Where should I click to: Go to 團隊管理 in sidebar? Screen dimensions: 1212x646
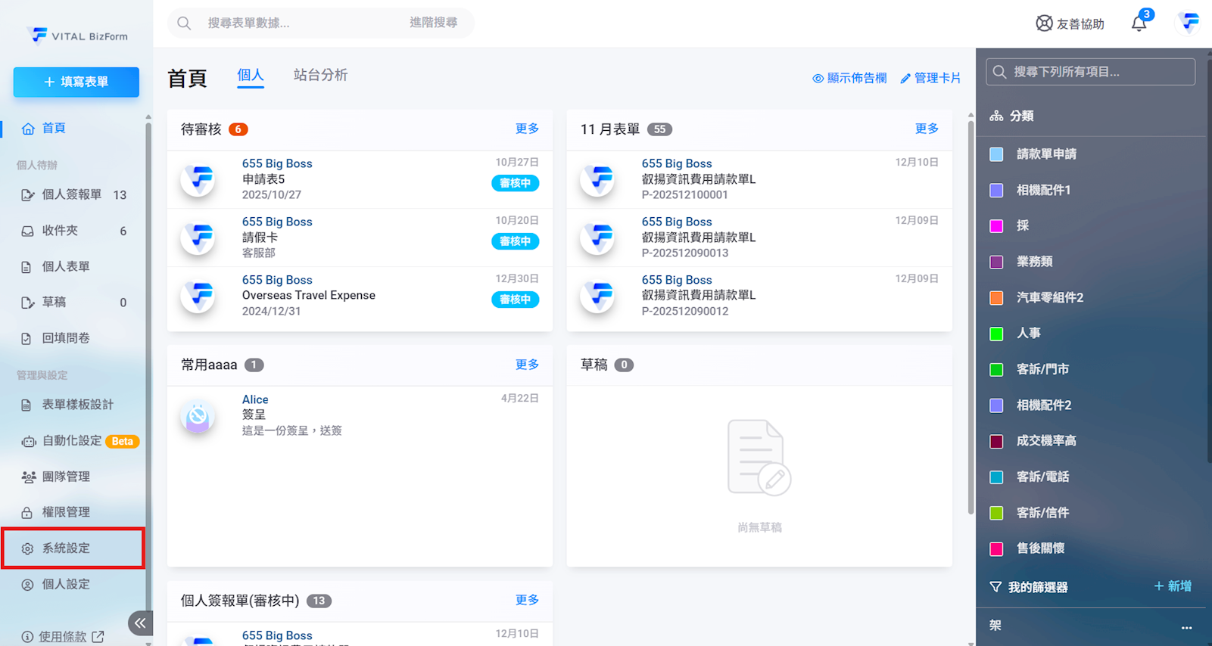[66, 477]
